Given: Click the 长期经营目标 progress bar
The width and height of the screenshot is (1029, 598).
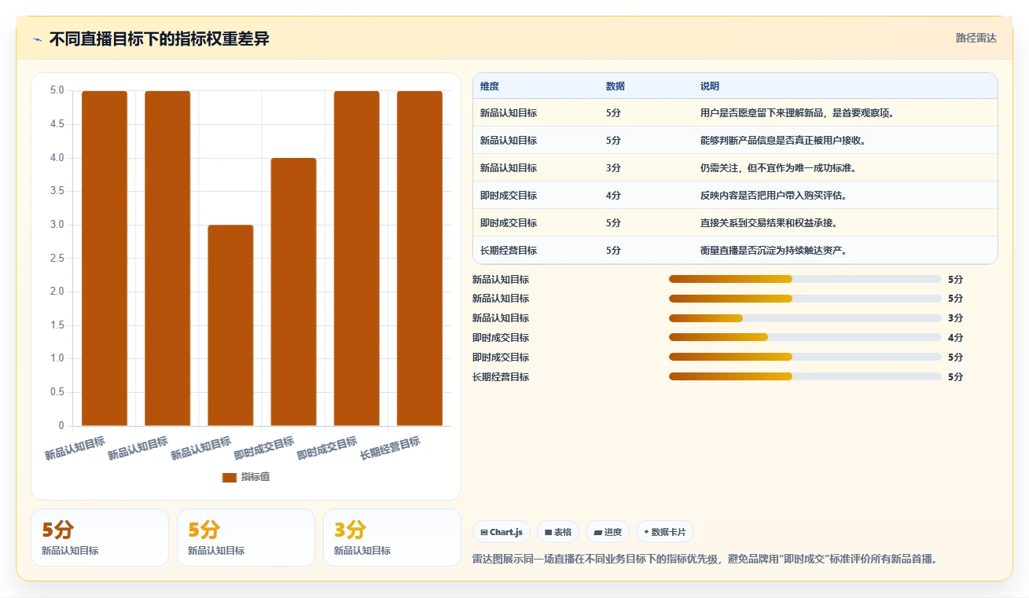Looking at the screenshot, I should pyautogui.click(x=805, y=377).
